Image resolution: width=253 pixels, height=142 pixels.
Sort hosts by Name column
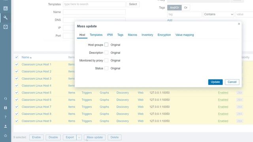click(x=26, y=57)
